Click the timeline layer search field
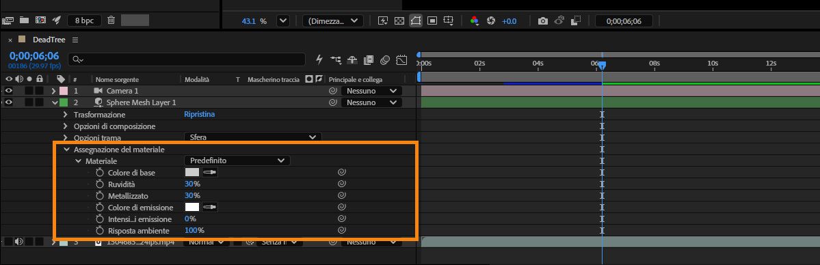The height and width of the screenshot is (265, 820). coord(187,59)
